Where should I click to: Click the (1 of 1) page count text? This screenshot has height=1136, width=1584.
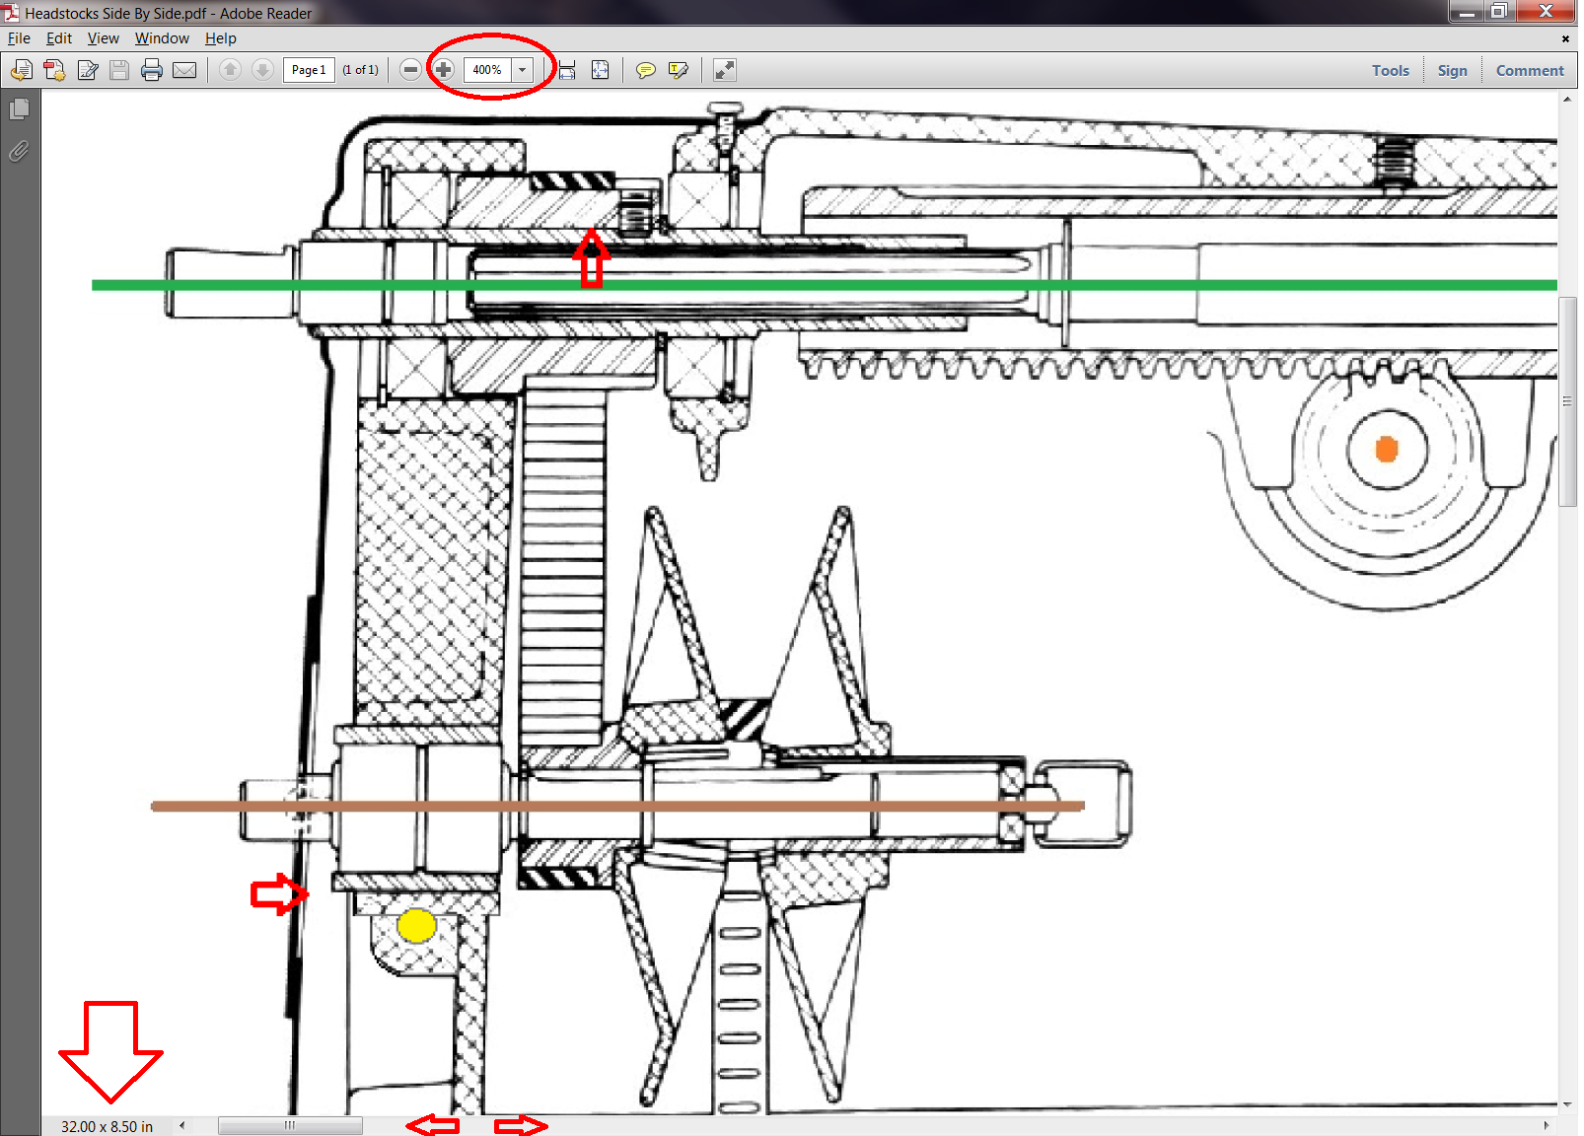(x=360, y=70)
